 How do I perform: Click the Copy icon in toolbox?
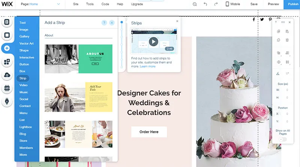pos(279,31)
